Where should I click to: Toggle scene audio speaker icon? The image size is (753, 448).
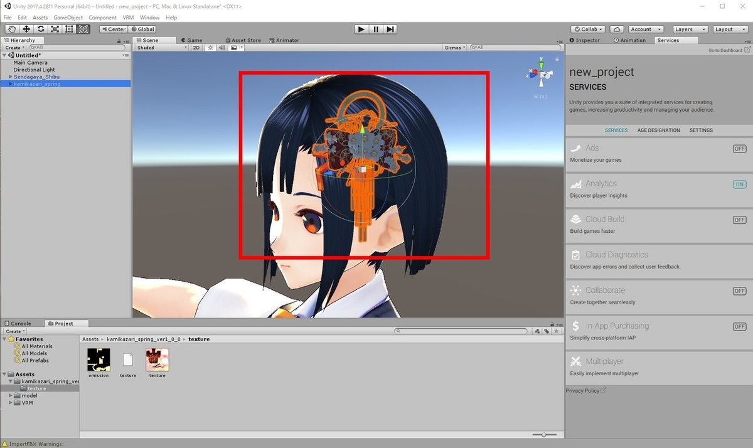(222, 48)
